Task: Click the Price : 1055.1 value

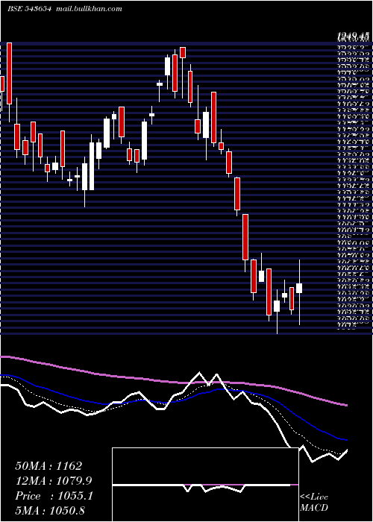Action: click(x=54, y=496)
